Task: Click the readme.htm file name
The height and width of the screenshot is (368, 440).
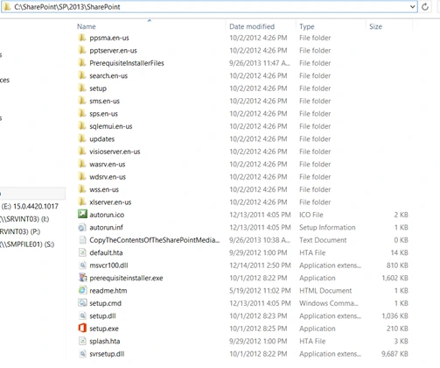Action: click(108, 290)
